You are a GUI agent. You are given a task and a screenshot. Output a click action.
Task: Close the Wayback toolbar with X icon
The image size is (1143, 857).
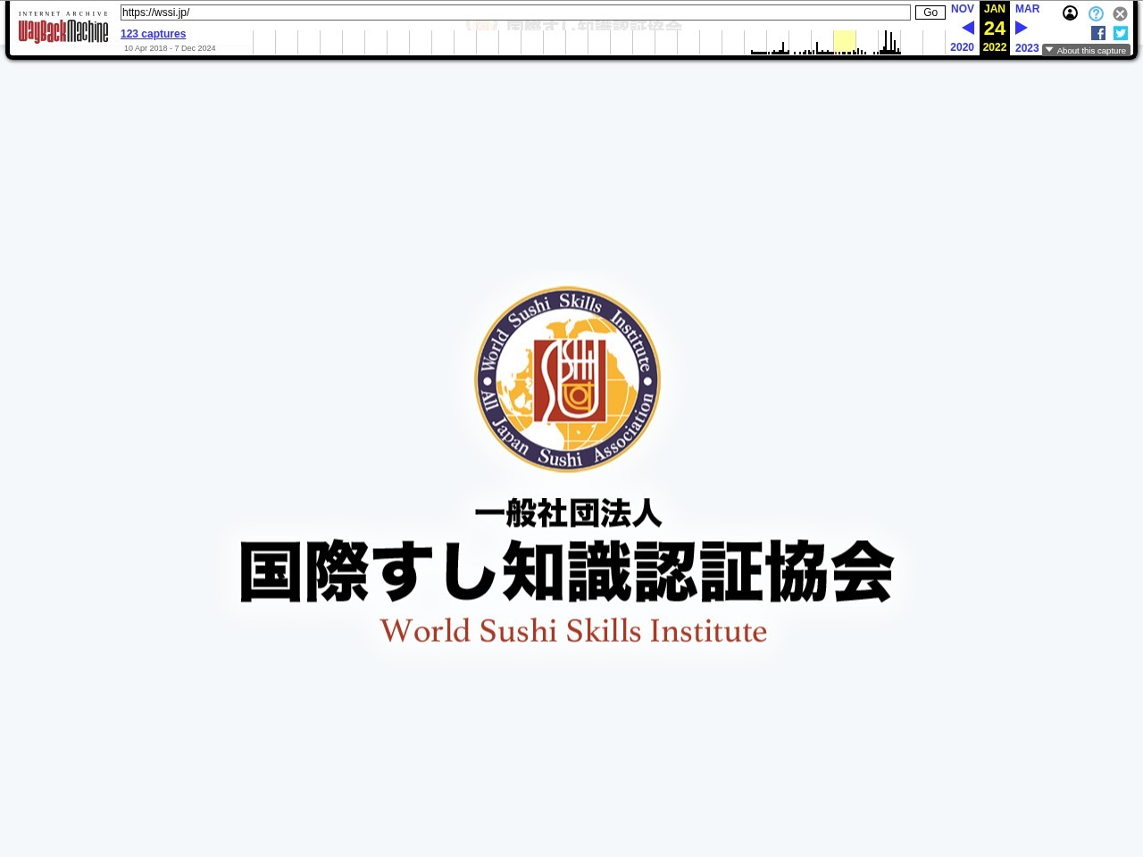pos(1120,14)
